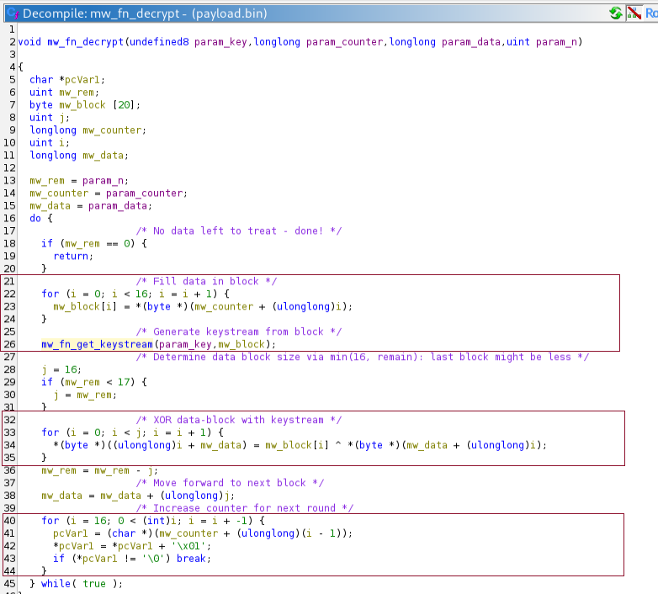Click "(ulonglong)j" cast on line 38
This screenshot has height=594, width=658.
pyautogui.click(x=194, y=496)
